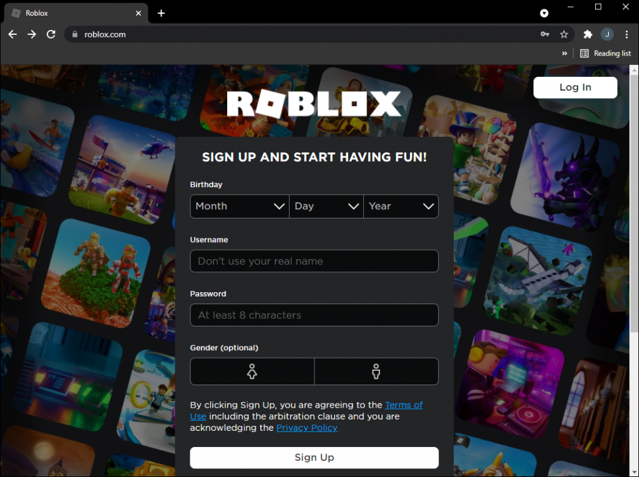The height and width of the screenshot is (477, 639).
Task: Open the Day birthday dropdown
Action: click(x=326, y=206)
